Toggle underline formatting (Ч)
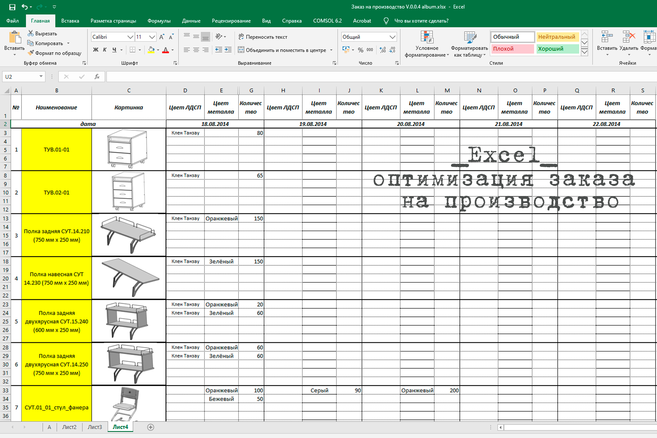Image resolution: width=657 pixels, height=438 pixels. [x=114, y=49]
